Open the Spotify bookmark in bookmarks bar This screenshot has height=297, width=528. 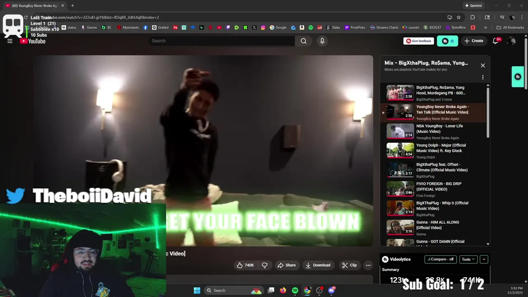click(x=311, y=28)
